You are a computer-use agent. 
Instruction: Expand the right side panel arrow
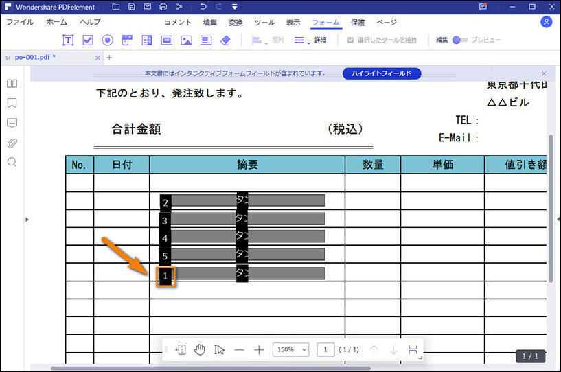click(558, 219)
